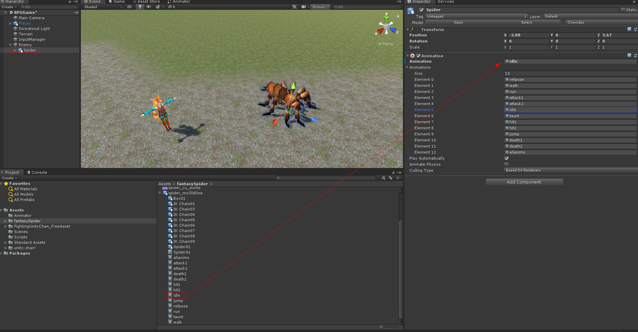Open Animation component settings preset icon
Viewport: 638px width, 332px height.
point(635,56)
